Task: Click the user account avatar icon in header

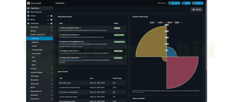Action: [193, 3]
